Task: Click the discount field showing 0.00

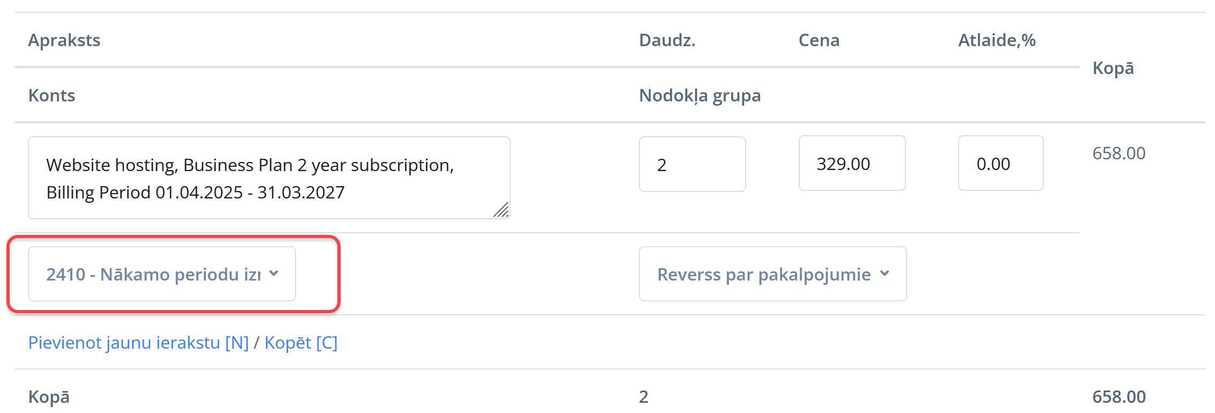Action: click(x=1000, y=164)
